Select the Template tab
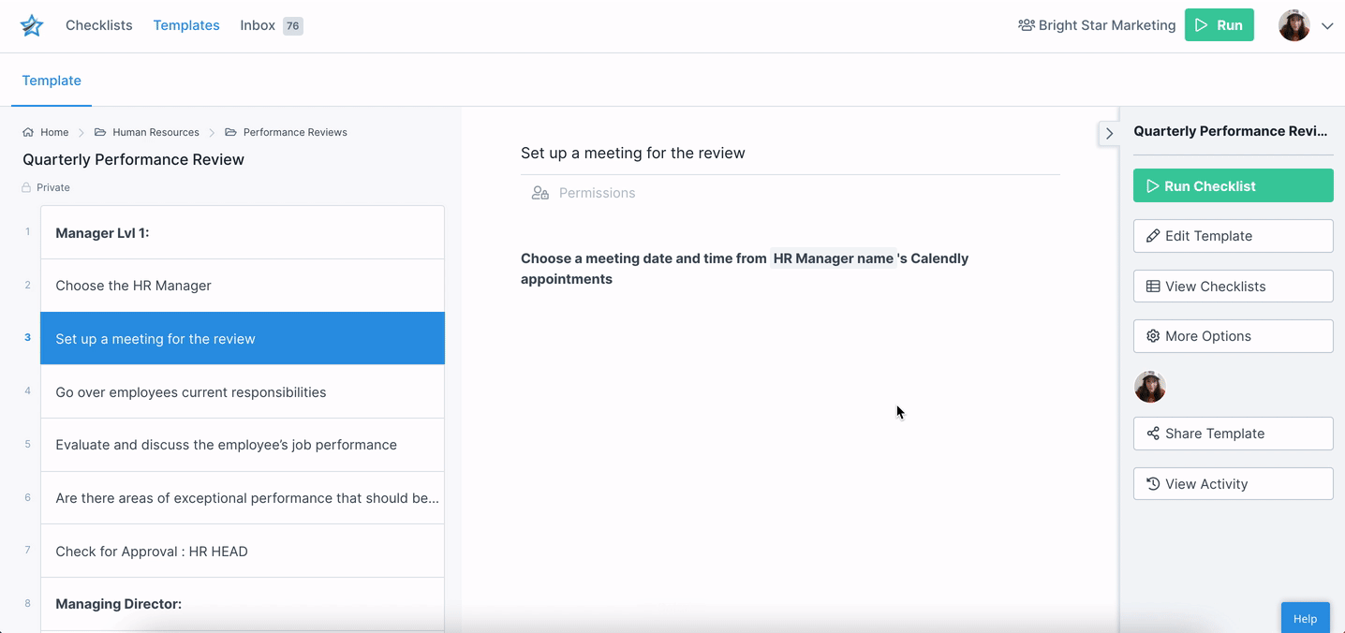1345x633 pixels. point(52,81)
